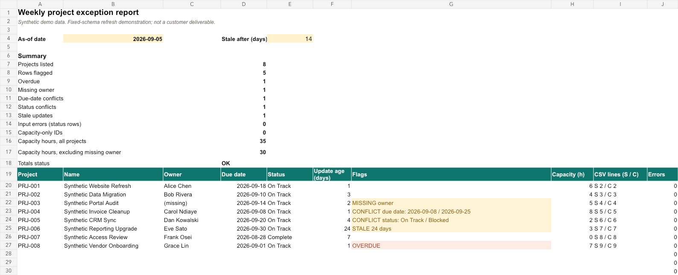
Task: Select row 4 header number
Action: (x=9, y=38)
